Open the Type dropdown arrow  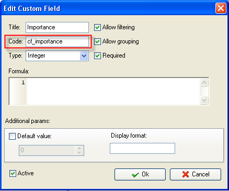(84, 55)
